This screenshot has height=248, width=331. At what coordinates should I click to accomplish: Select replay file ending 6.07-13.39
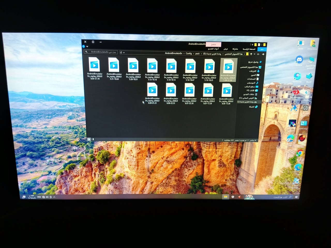pyautogui.click(x=208, y=94)
